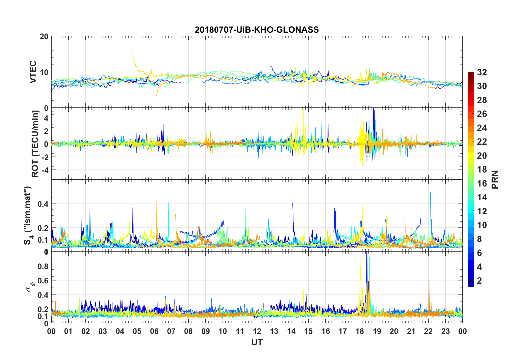Select the sigma-phi axis tick label 0.6

pyautogui.click(x=43, y=280)
